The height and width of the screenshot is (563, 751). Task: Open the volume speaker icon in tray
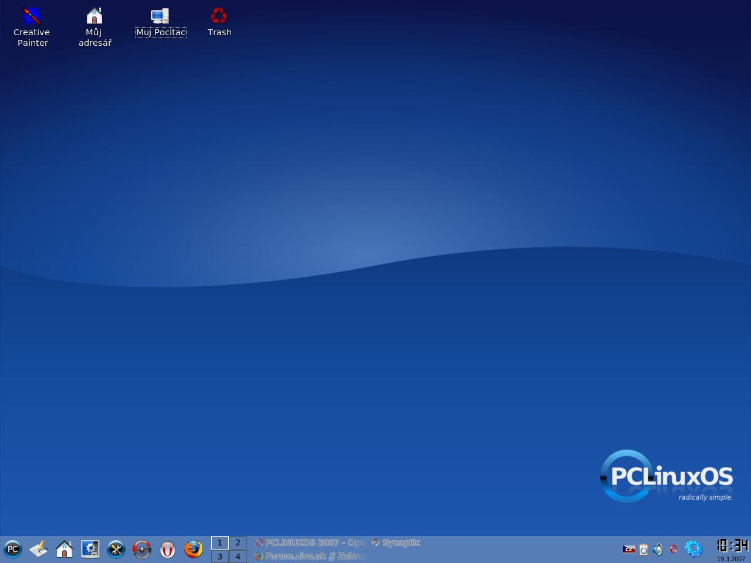tap(658, 550)
